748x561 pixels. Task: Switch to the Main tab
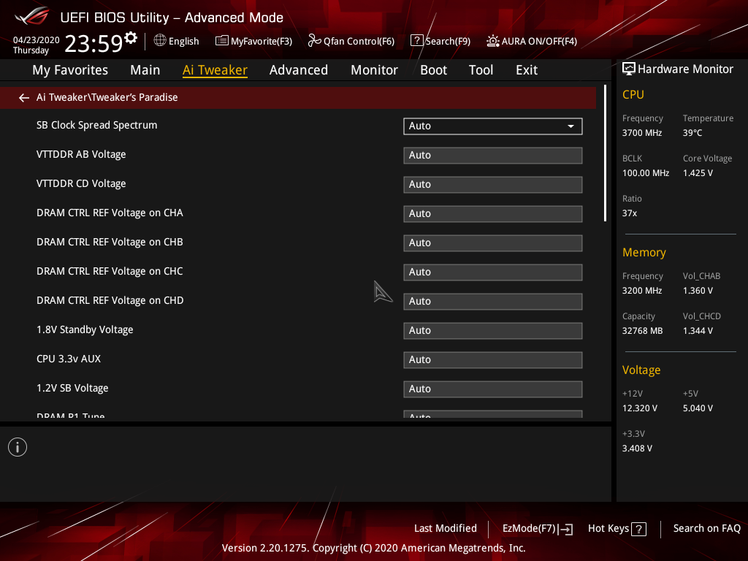point(145,70)
